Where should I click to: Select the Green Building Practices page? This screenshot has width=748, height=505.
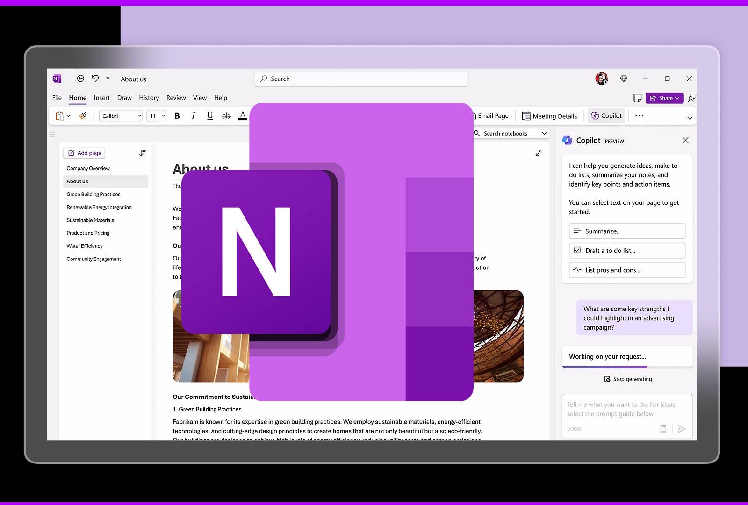point(93,194)
